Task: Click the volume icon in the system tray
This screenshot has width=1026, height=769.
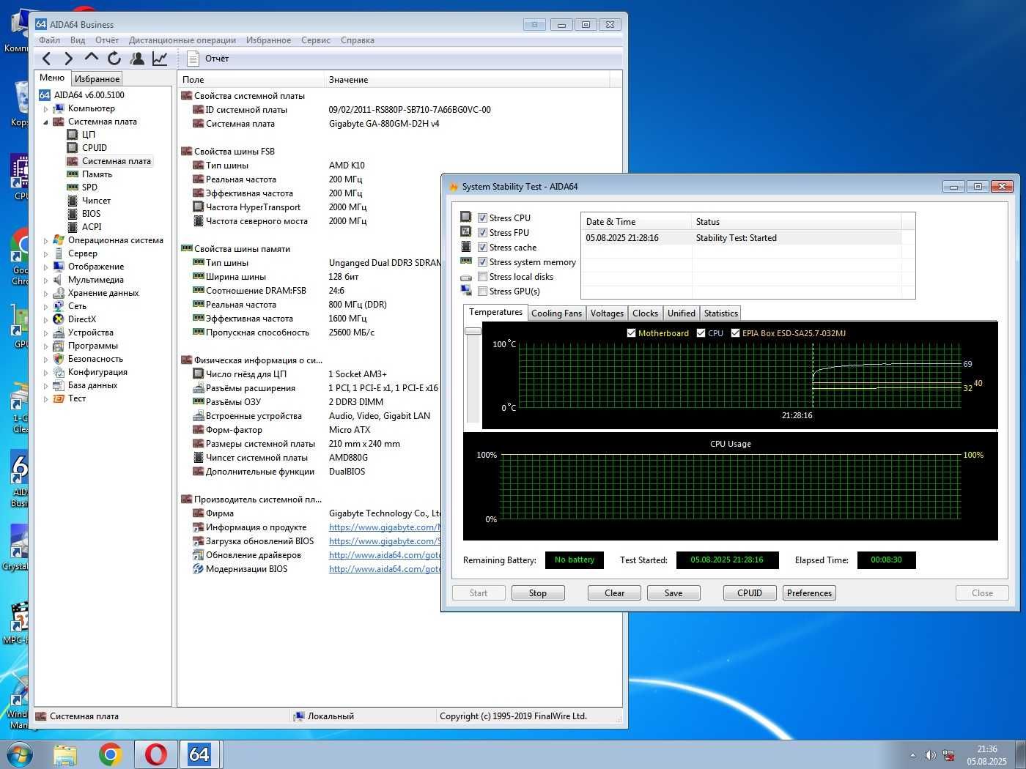Action: pyautogui.click(x=930, y=755)
